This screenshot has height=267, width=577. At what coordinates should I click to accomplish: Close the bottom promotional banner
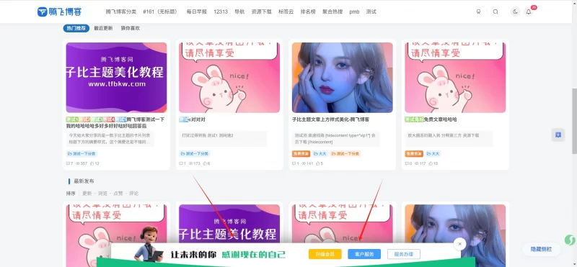(x=459, y=243)
